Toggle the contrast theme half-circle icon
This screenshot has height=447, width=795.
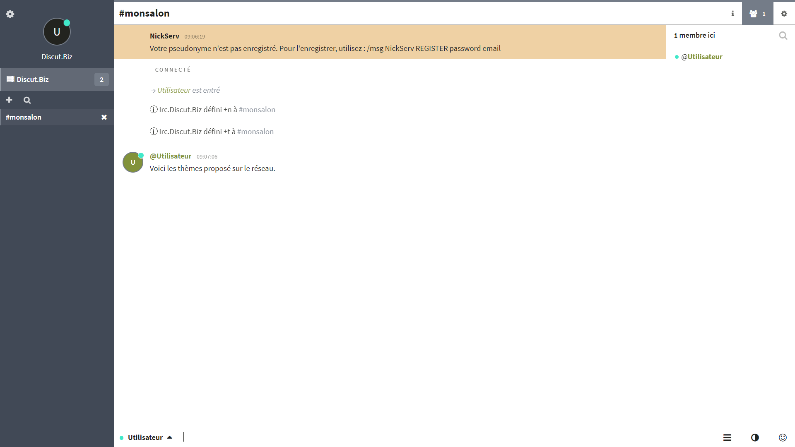click(755, 437)
